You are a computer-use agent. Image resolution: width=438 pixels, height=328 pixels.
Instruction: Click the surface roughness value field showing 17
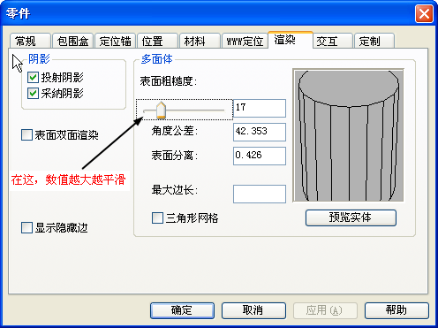(260, 108)
